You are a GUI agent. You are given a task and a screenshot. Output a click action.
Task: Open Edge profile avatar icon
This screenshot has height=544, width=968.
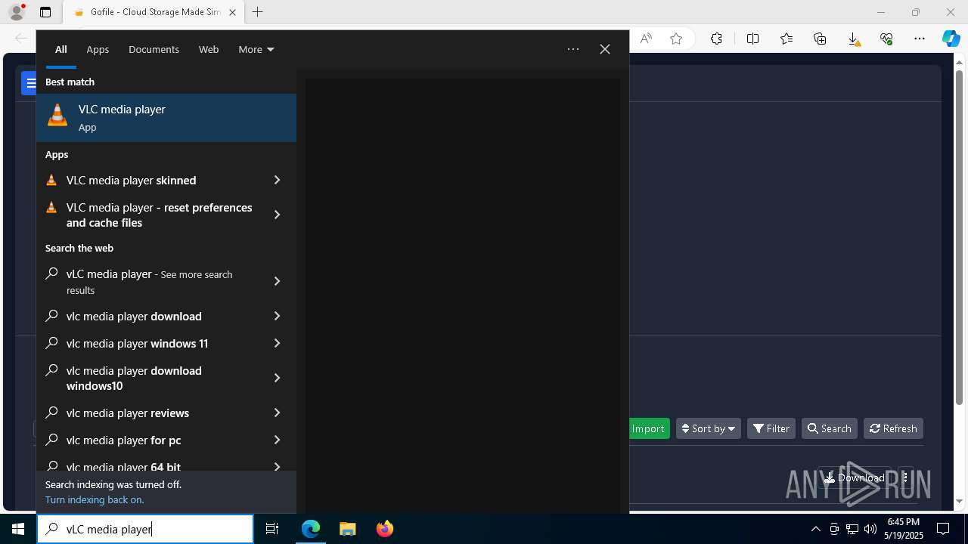point(17,12)
